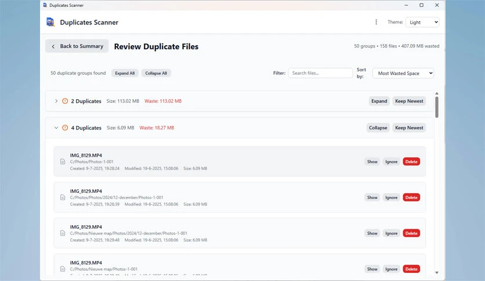Click warning icon of 2 Duplicates group
The height and width of the screenshot is (281, 485).
(65, 101)
